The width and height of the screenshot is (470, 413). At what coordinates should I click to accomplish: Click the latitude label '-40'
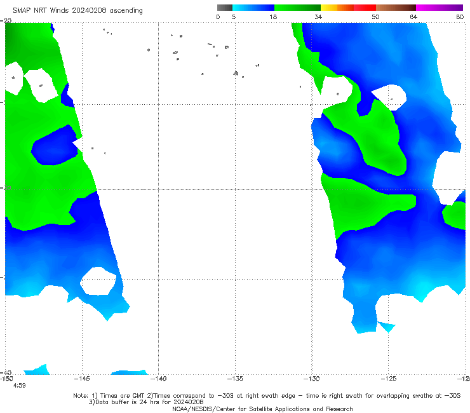click(x=6, y=372)
